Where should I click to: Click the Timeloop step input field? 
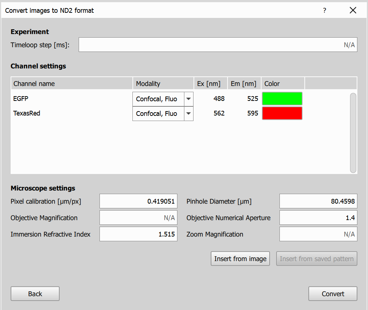[218, 44]
